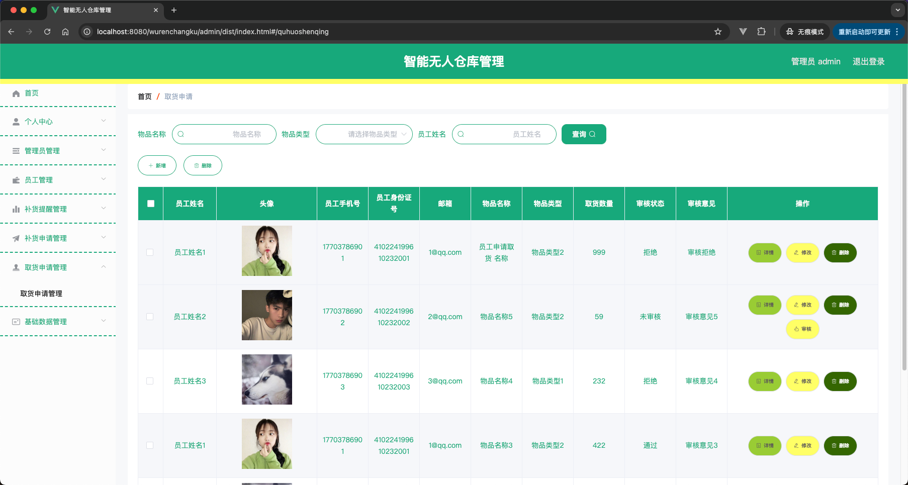Click site info icon in address bar
The height and width of the screenshot is (485, 908).
point(87,32)
